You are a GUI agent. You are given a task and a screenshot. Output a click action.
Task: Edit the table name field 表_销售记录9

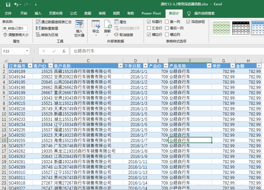15,28
